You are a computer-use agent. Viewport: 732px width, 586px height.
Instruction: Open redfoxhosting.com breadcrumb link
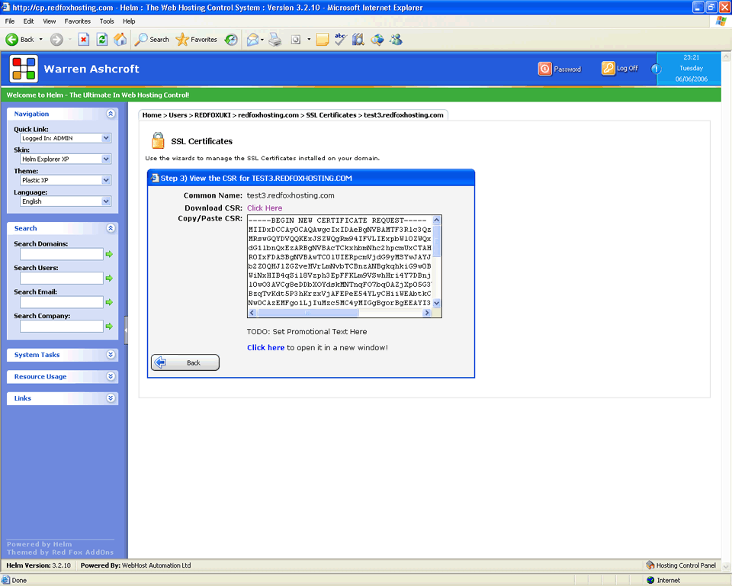tap(268, 115)
